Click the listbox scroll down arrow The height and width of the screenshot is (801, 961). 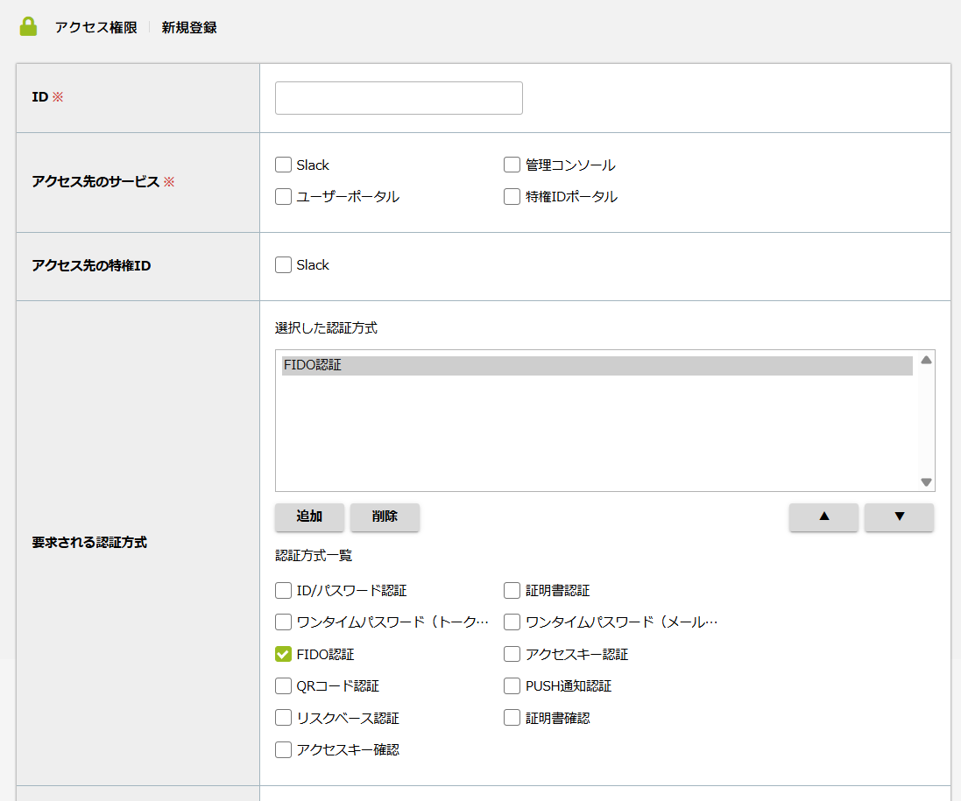click(926, 482)
